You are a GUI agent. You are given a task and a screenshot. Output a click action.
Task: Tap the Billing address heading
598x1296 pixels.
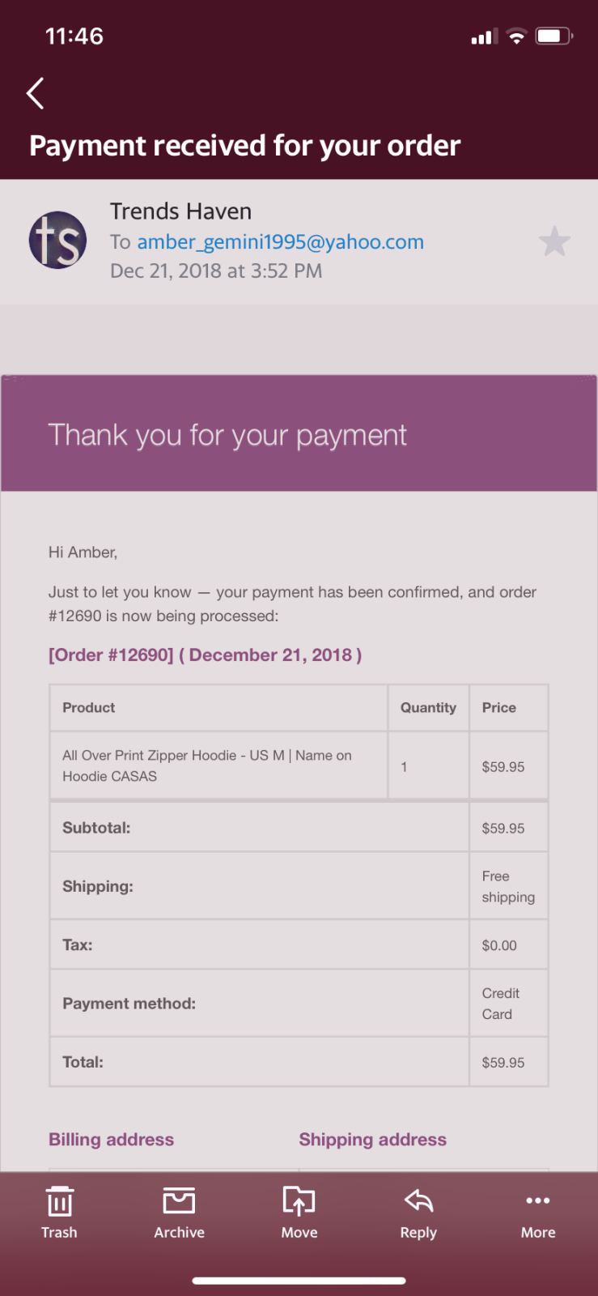coord(111,1140)
